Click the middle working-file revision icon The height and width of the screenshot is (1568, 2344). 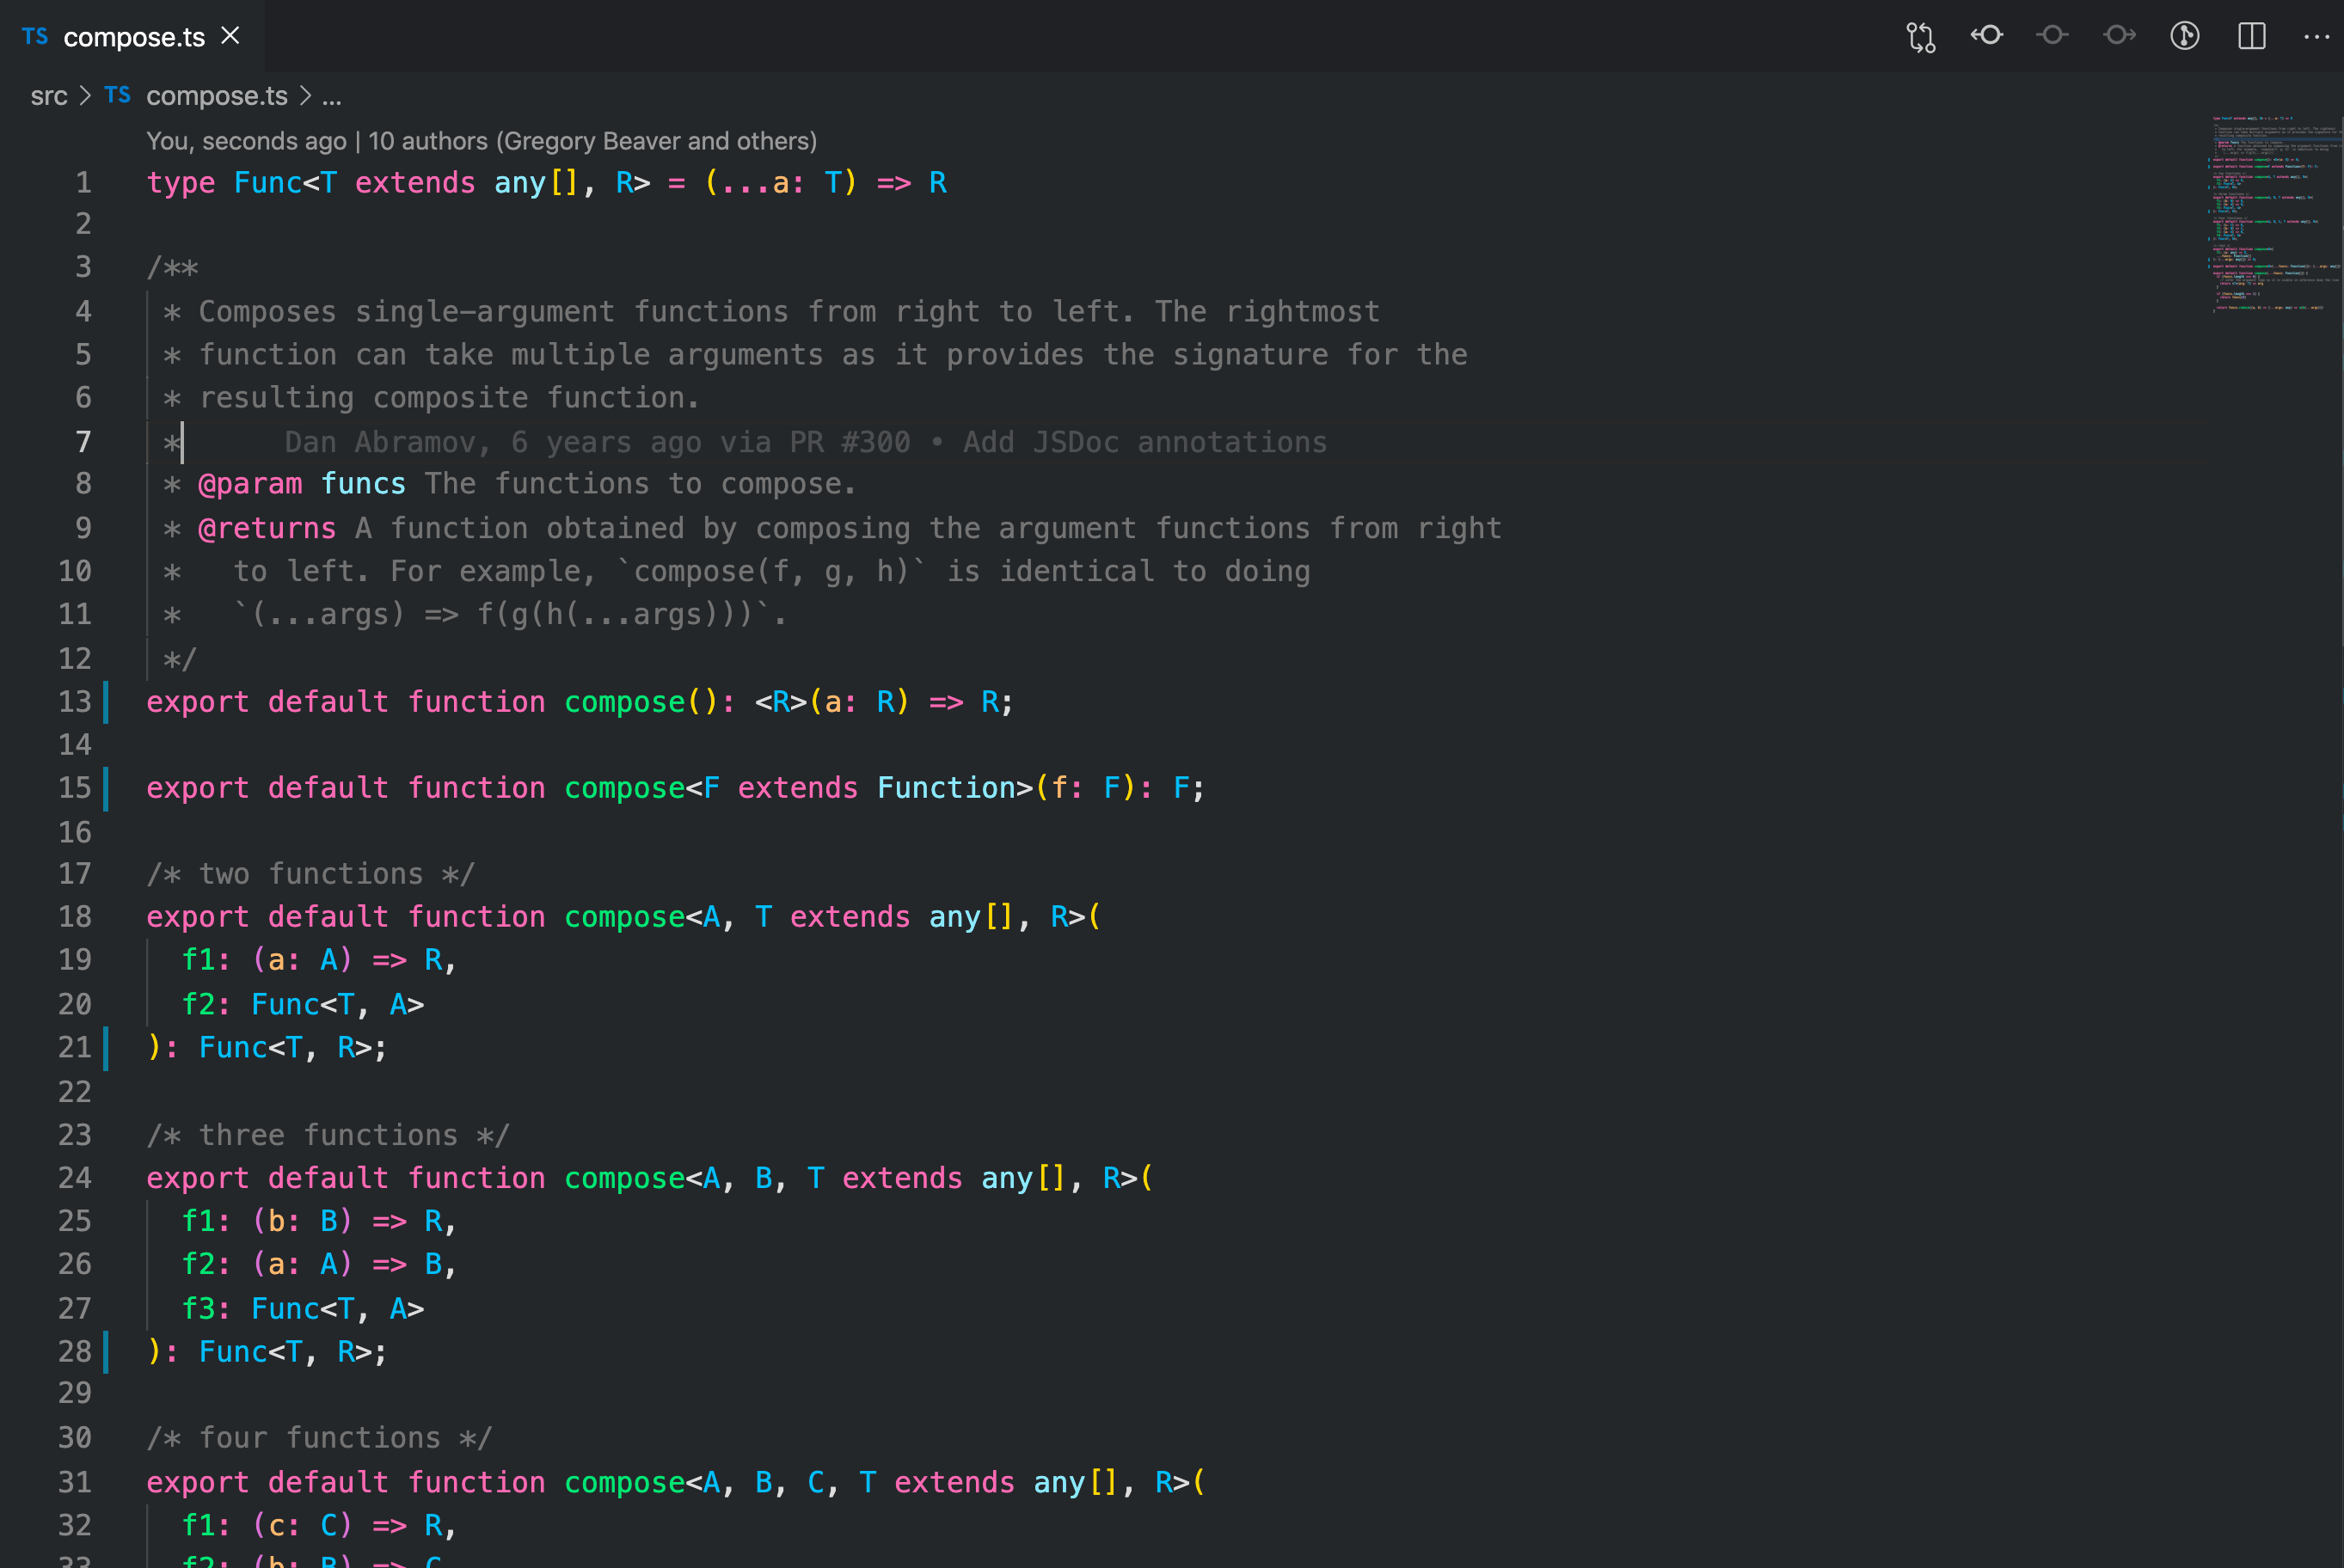[x=2052, y=36]
